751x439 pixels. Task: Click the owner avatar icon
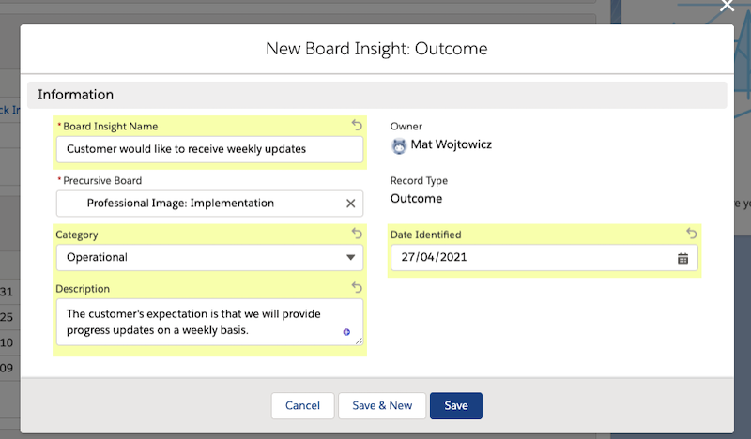tap(399, 146)
